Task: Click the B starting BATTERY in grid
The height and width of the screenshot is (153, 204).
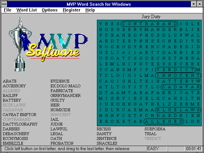Action: point(158,81)
